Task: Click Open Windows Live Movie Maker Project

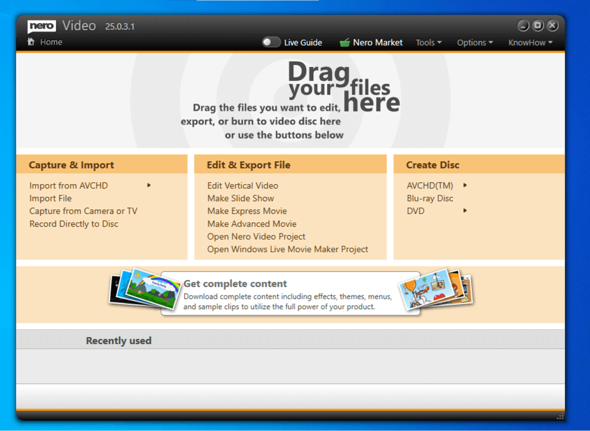Action: click(287, 249)
